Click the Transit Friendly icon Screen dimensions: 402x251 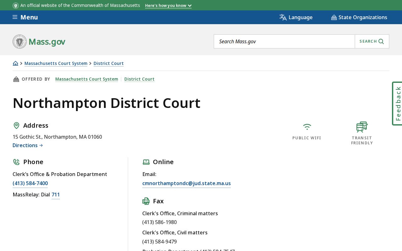click(x=362, y=127)
